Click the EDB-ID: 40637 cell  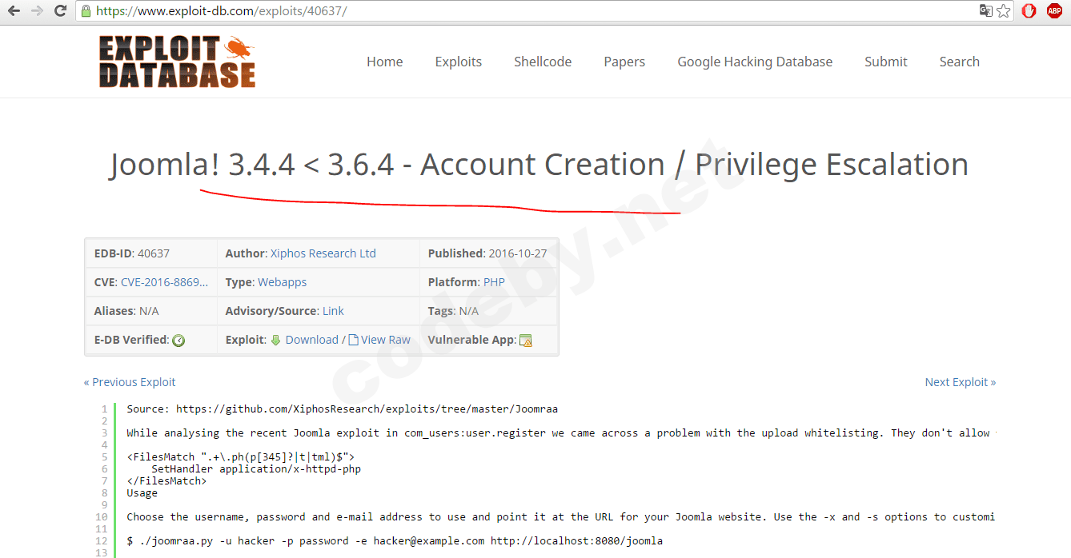click(150, 253)
